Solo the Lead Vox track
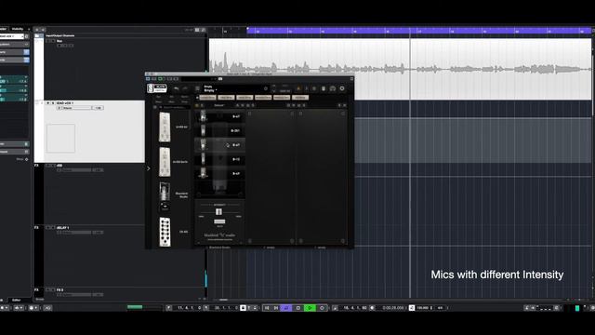Screen dimensions: 595x335 click(x=52, y=103)
